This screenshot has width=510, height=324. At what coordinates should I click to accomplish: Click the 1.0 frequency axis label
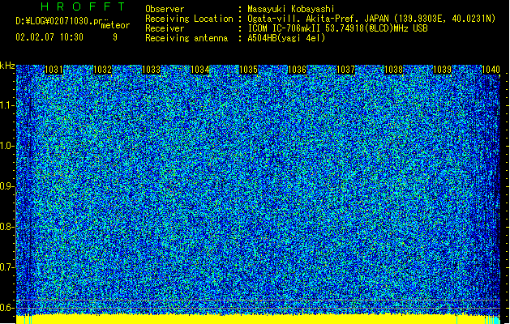(6, 146)
